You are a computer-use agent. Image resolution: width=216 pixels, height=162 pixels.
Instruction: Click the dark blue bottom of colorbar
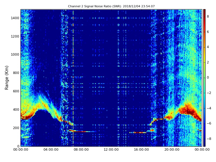204,145
